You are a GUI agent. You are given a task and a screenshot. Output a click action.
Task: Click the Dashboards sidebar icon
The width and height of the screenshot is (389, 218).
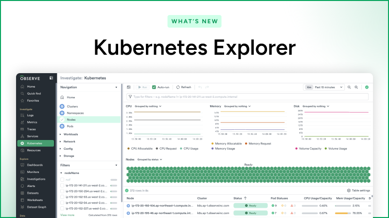click(22, 165)
